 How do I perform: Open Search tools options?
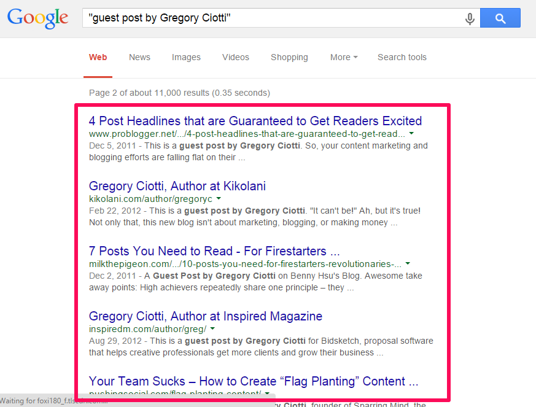(402, 57)
